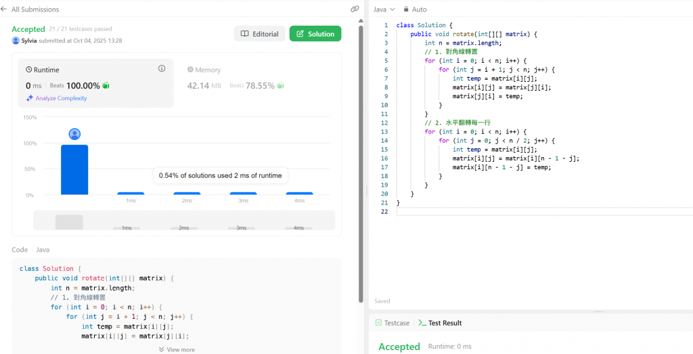The height and width of the screenshot is (354, 693).
Task: Place cursor in empty editor line 22
Action: (545, 211)
